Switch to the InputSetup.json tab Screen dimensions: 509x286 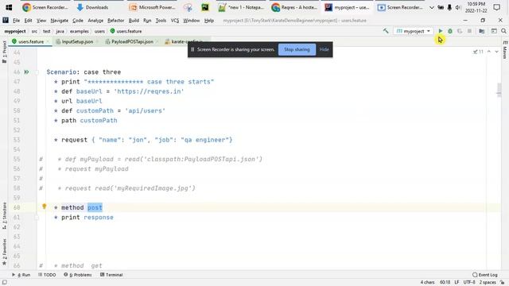click(77, 41)
